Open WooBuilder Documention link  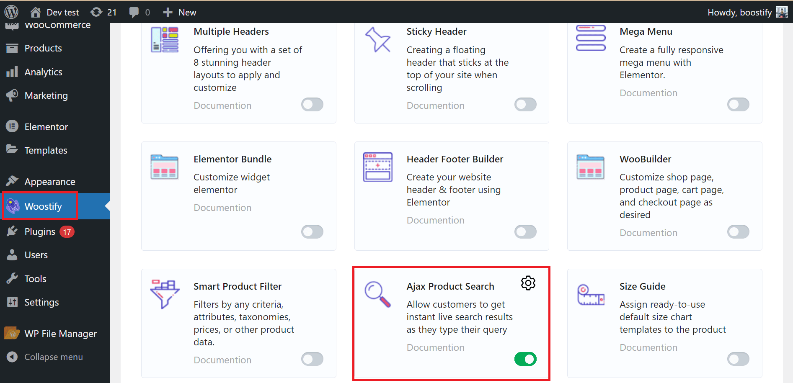pyautogui.click(x=648, y=233)
